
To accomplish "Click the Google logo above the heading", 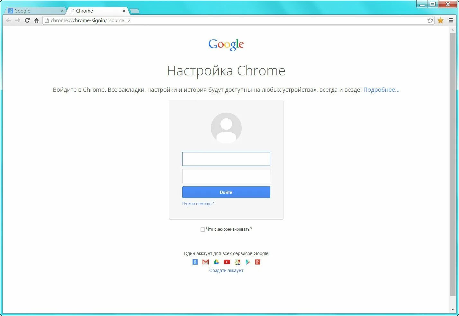I will tap(226, 45).
